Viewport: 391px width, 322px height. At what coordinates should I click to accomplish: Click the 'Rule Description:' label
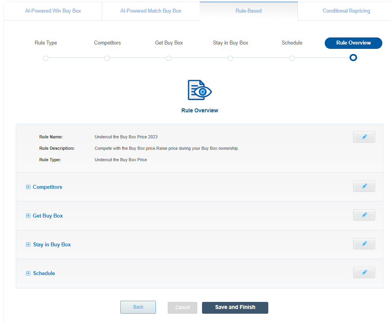click(x=57, y=149)
